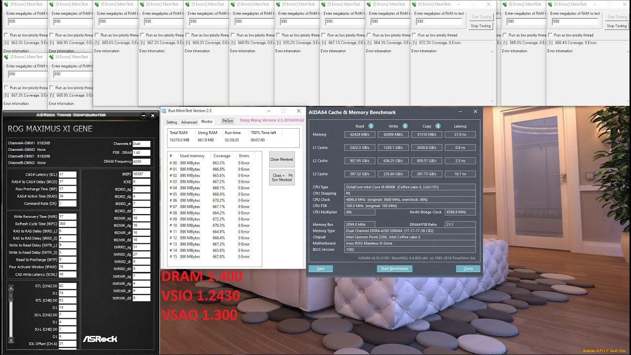Viewport: 631px width, 355px height.
Task: Click the info icon beside AIDA64 Copy column
Action: (438, 126)
